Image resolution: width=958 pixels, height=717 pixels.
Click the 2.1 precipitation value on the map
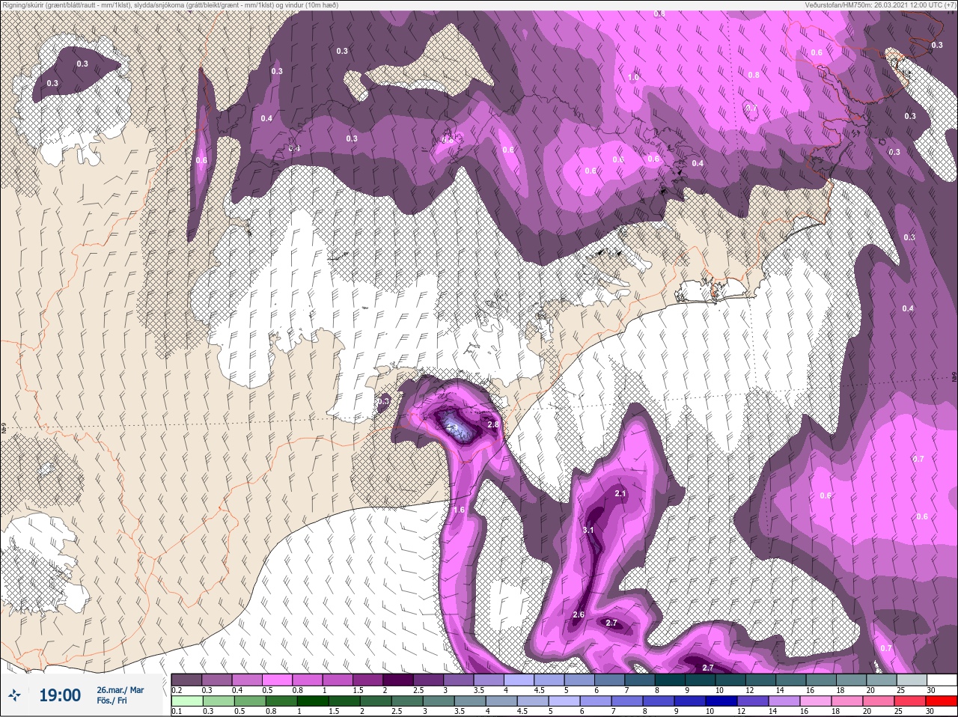(620, 494)
